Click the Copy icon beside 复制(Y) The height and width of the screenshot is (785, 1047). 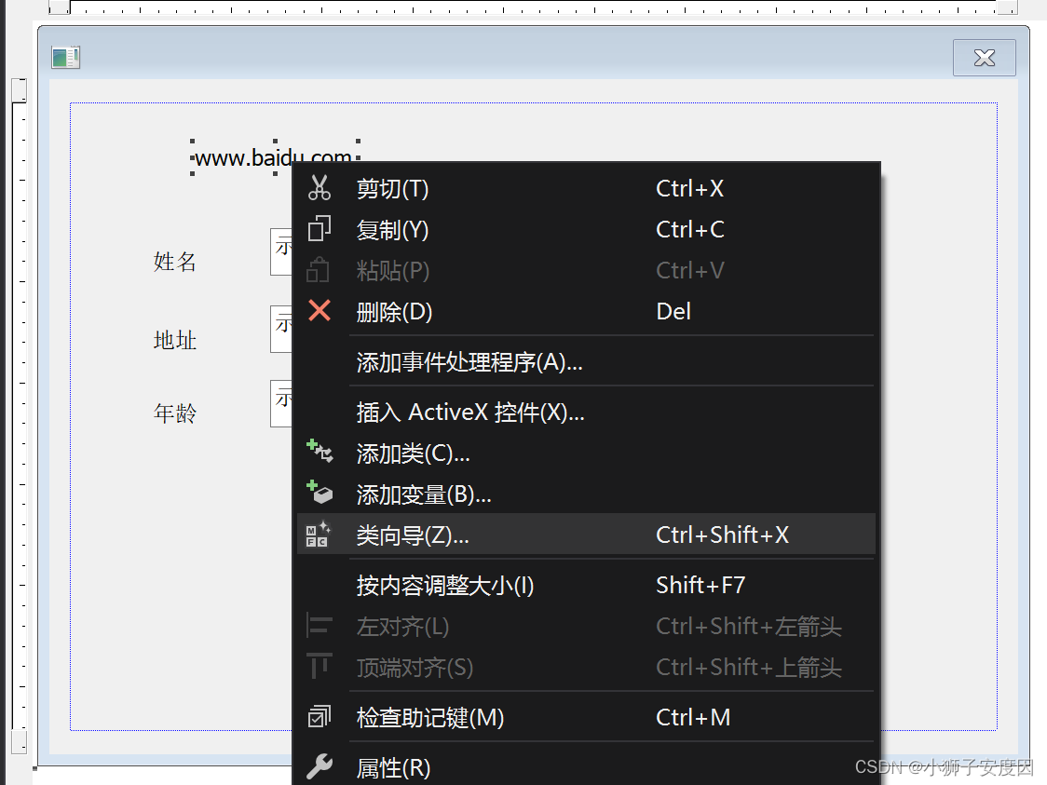coord(320,228)
